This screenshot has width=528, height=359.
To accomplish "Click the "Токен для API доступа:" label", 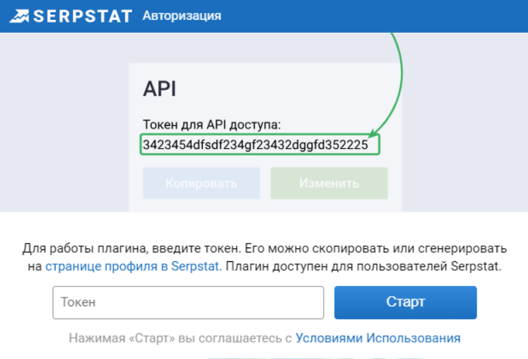I will point(212,124).
